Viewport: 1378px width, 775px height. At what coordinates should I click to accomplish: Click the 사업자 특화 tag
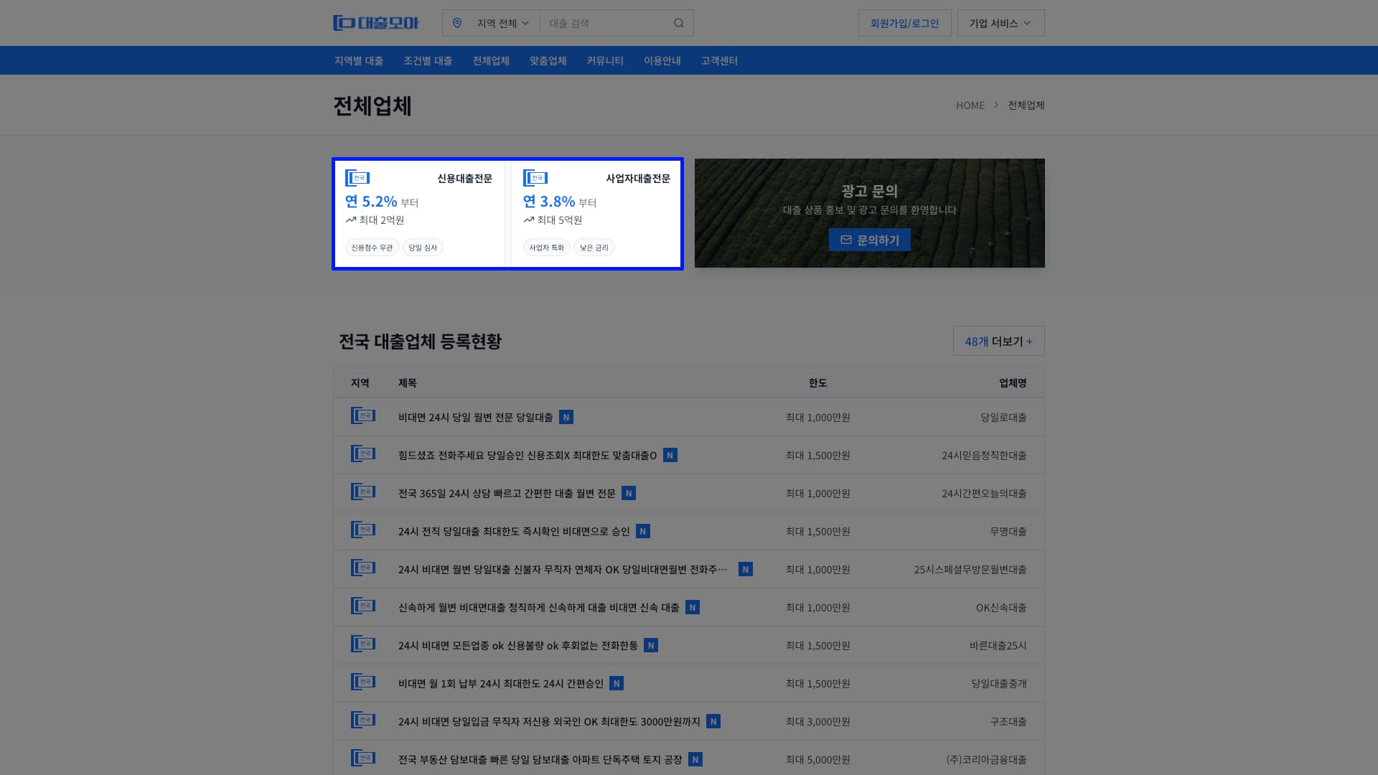(546, 247)
